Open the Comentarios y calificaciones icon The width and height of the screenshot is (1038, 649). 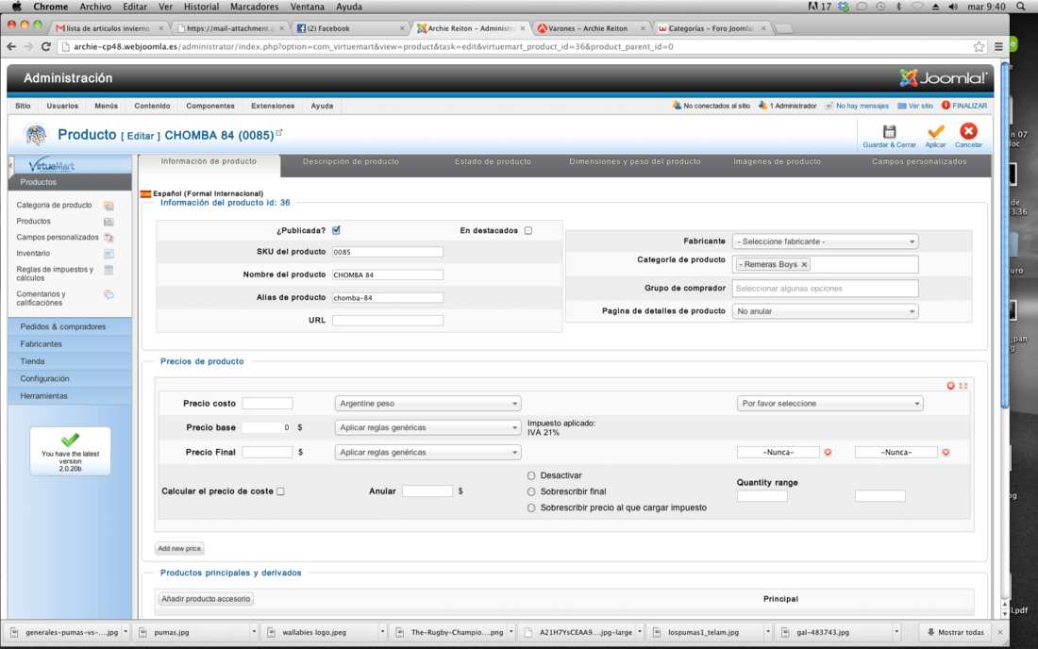pos(109,294)
